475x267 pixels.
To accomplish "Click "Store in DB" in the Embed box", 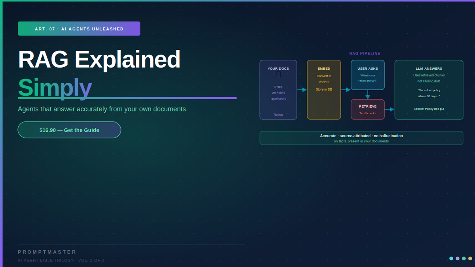I will click(x=324, y=89).
